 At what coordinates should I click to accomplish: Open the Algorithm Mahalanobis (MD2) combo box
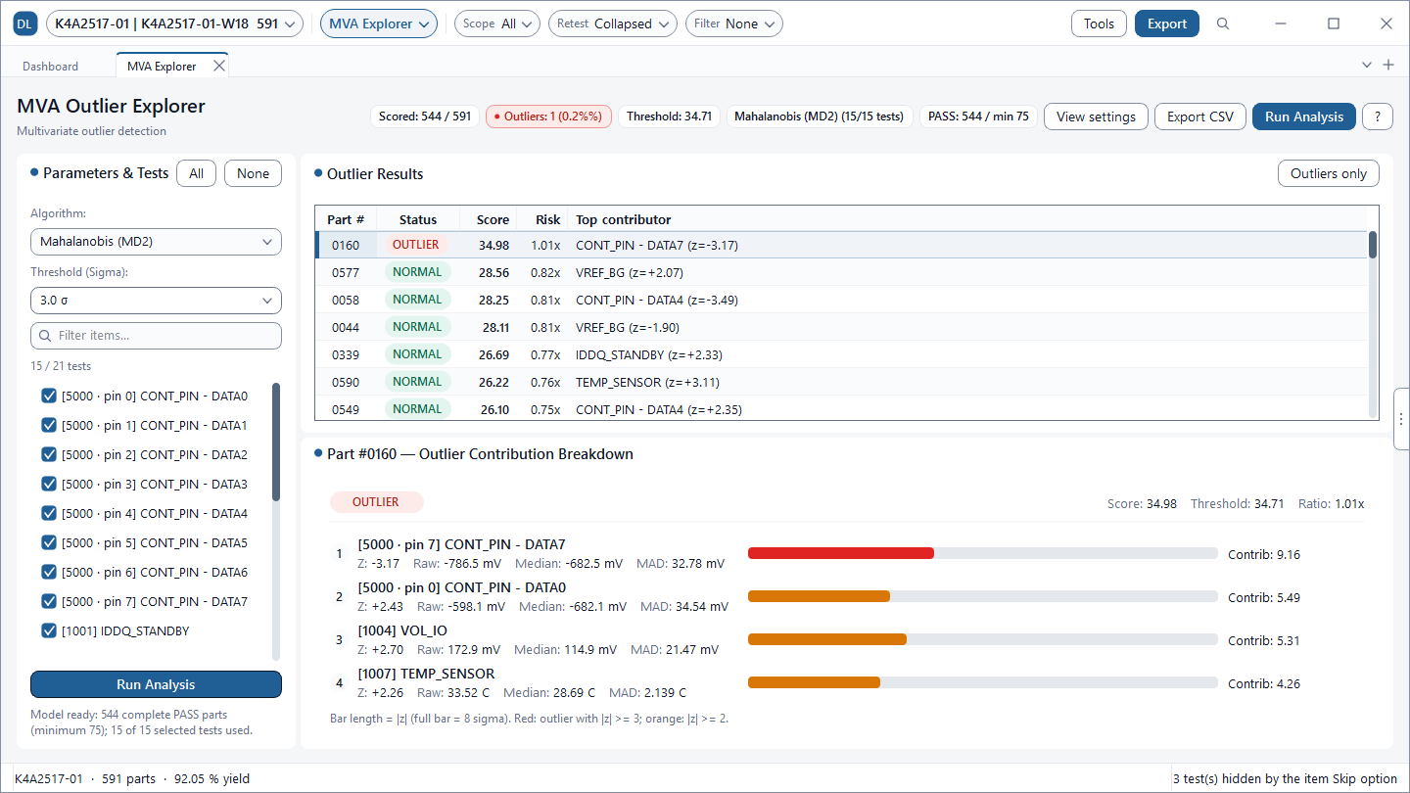coord(156,241)
